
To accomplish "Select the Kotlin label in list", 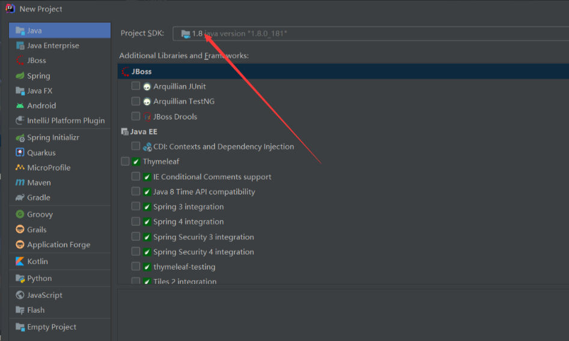I will pos(37,262).
